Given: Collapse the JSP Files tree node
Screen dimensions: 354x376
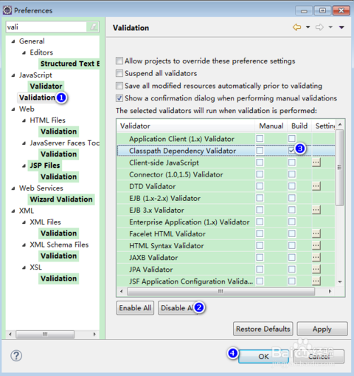Looking at the screenshot, I should click(x=24, y=165).
